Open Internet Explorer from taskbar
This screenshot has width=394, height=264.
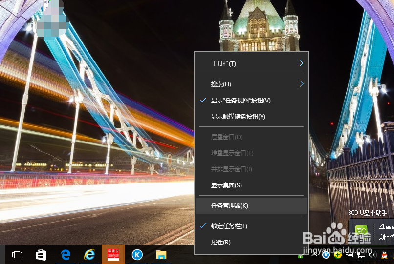89,255
